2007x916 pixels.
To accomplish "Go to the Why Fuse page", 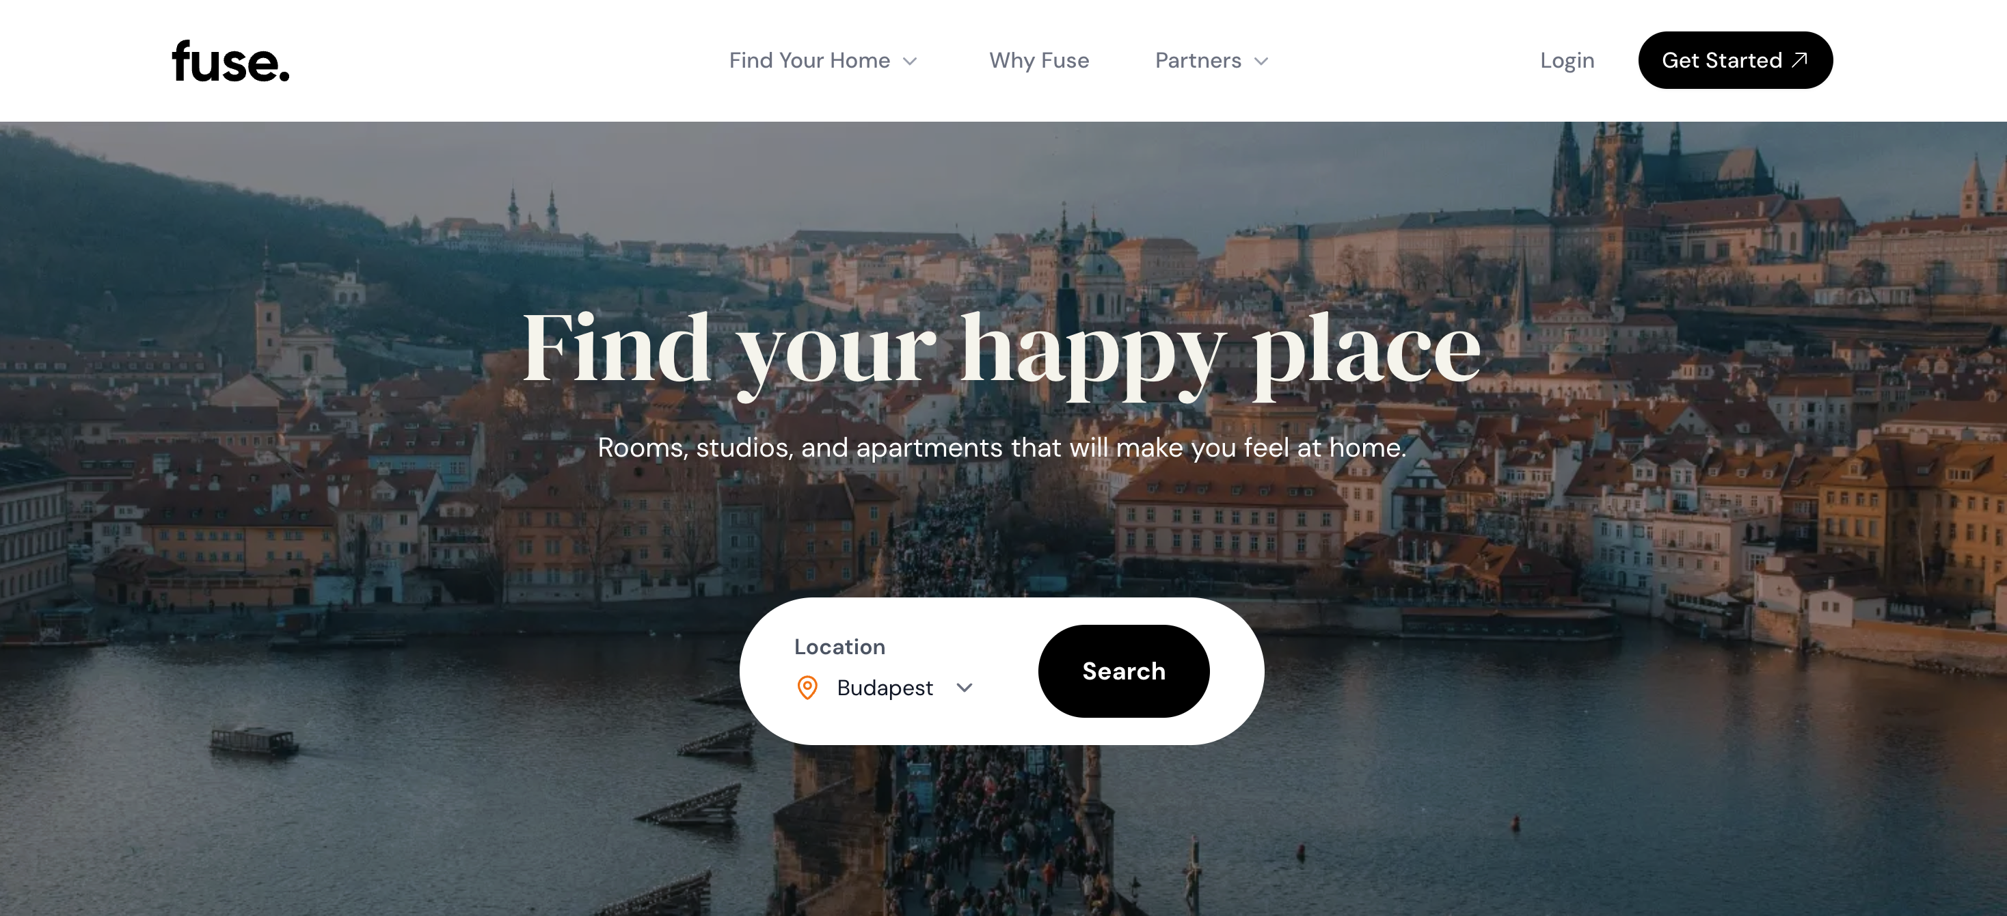I will tap(1038, 60).
